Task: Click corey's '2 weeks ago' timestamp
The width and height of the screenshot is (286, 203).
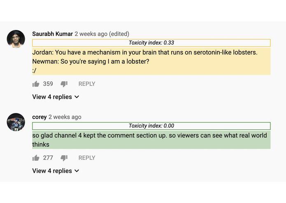Action: point(65,117)
